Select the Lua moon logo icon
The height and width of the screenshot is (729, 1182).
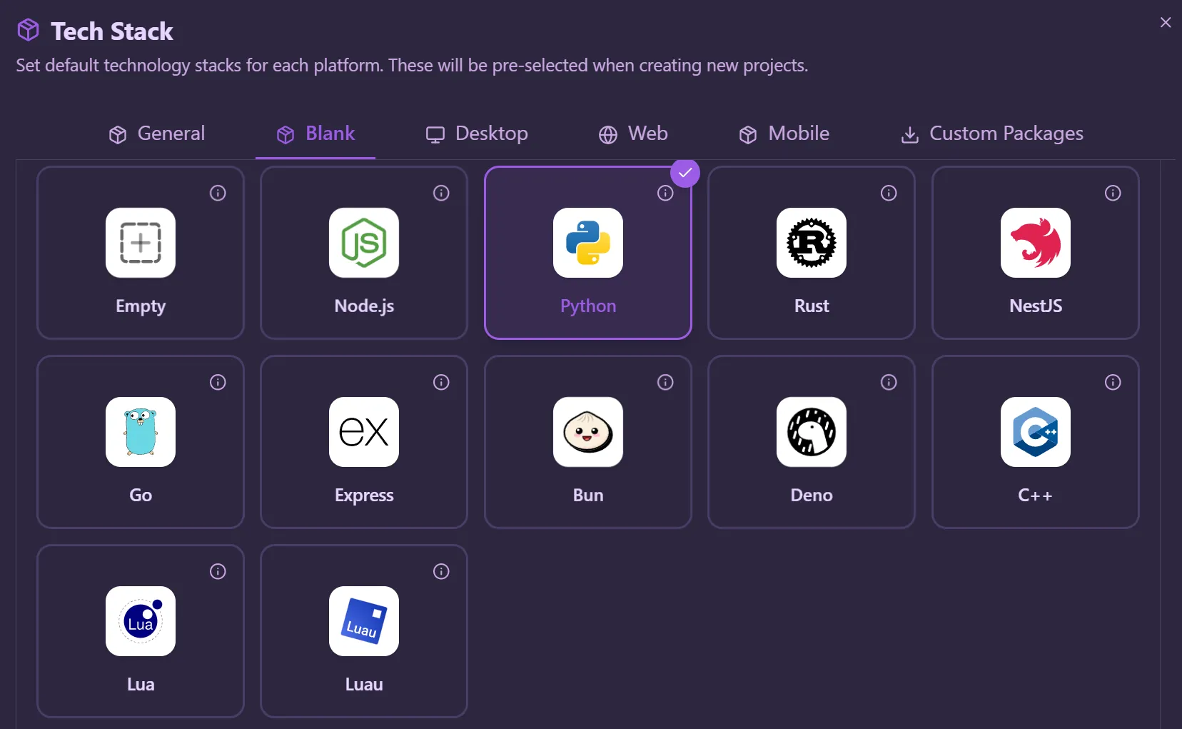tap(141, 621)
